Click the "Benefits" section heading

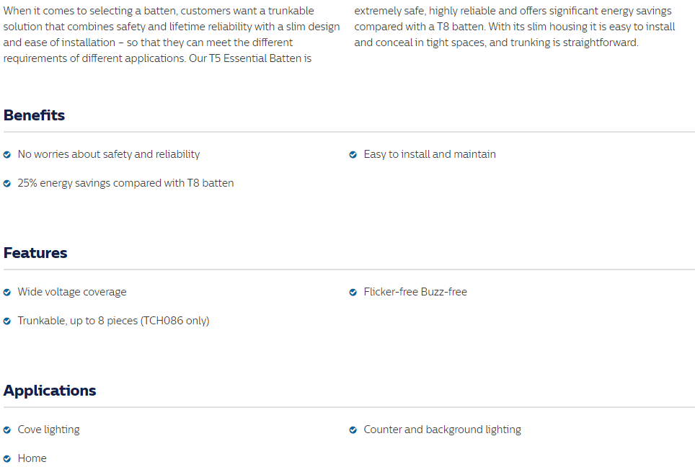[34, 115]
